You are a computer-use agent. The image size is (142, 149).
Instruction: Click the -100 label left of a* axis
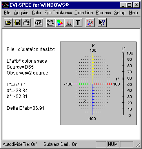point(68,84)
